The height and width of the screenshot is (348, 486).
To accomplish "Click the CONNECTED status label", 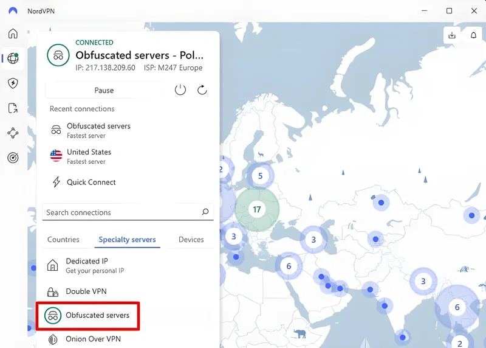I will [x=95, y=43].
